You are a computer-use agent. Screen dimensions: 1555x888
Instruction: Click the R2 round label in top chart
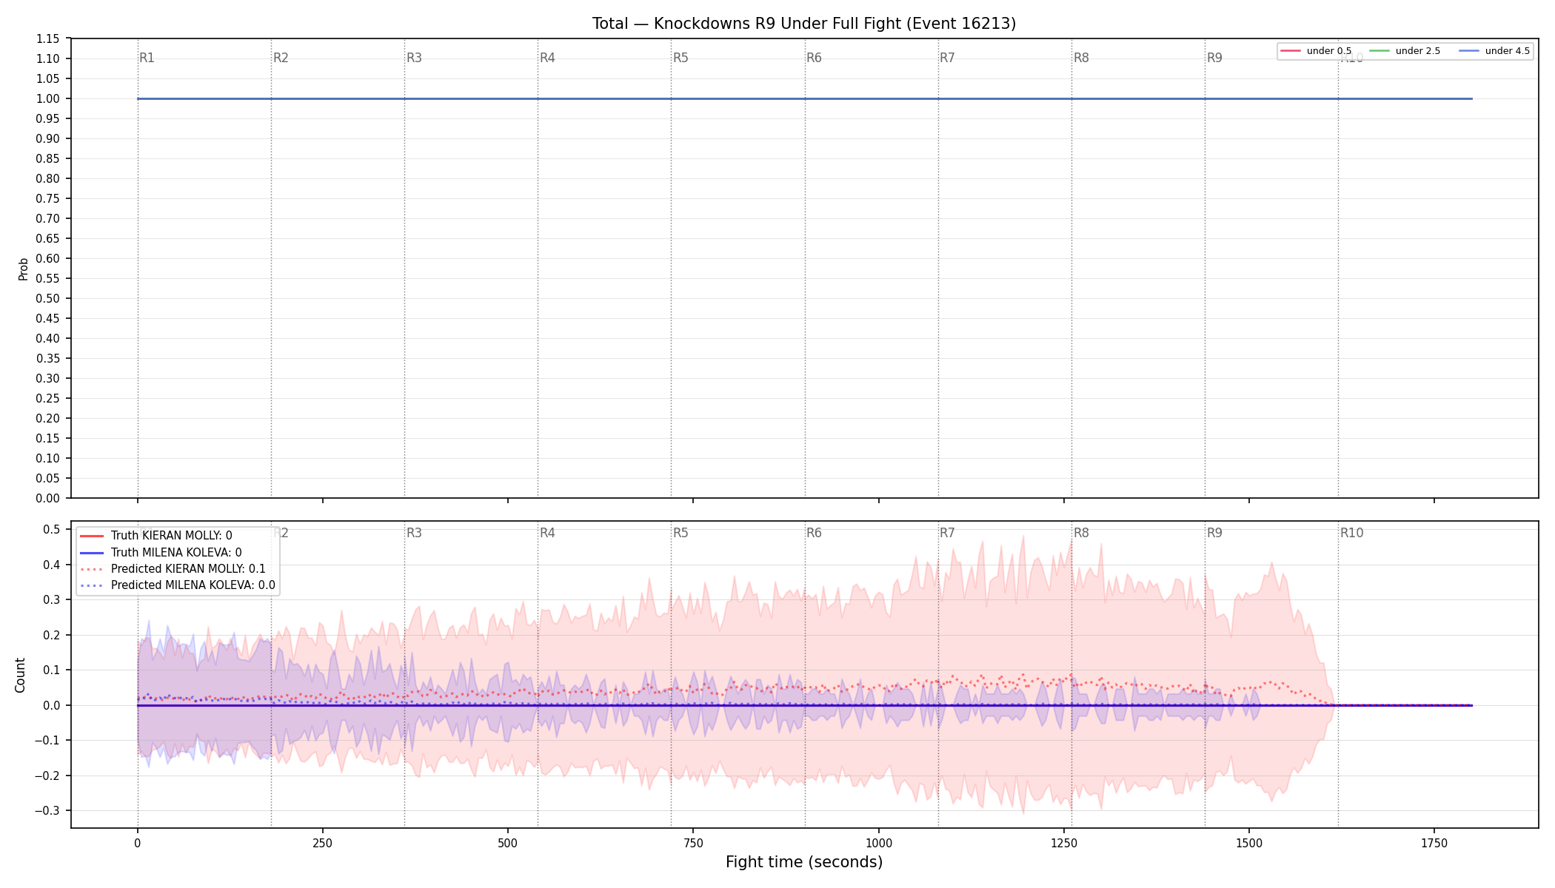[281, 58]
